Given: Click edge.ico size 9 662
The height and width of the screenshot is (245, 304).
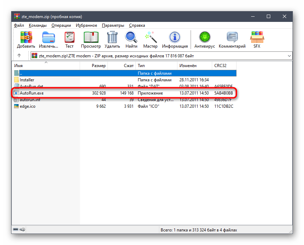Looking at the screenshot, I should (101, 106).
